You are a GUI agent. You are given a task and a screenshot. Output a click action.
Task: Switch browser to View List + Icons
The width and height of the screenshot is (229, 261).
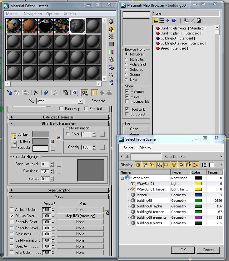[x=161, y=21]
